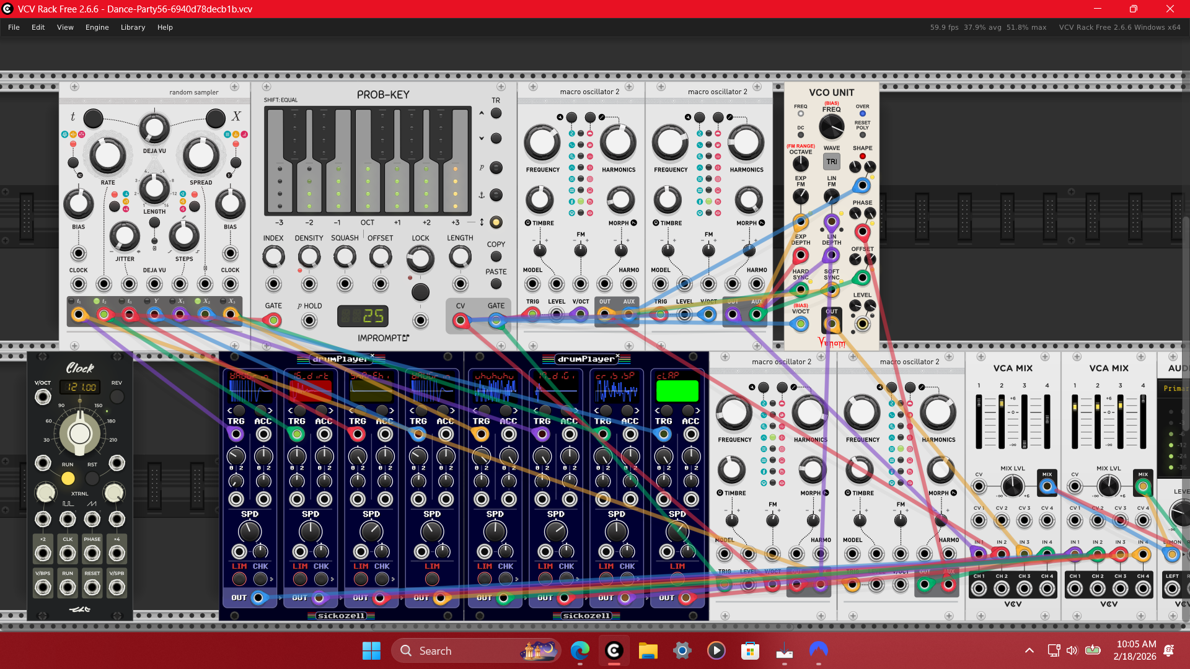The image size is (1190, 669).
Task: Click the green cLAP sample display
Action: tap(677, 391)
